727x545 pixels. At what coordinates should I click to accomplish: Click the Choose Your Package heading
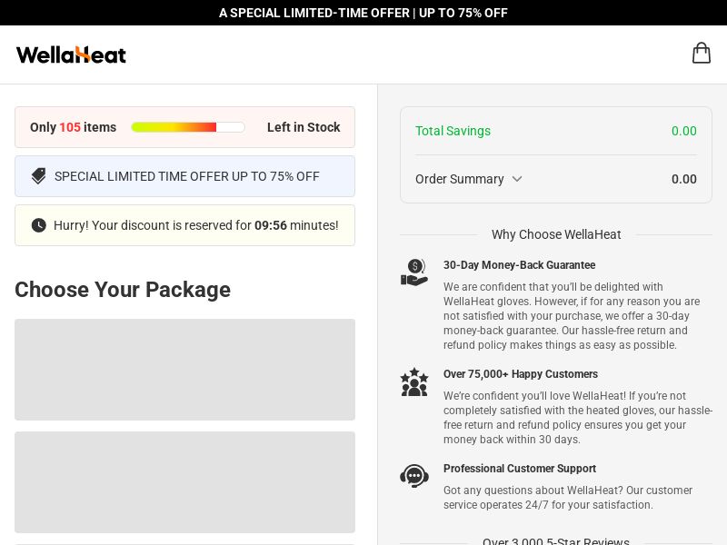[123, 290]
